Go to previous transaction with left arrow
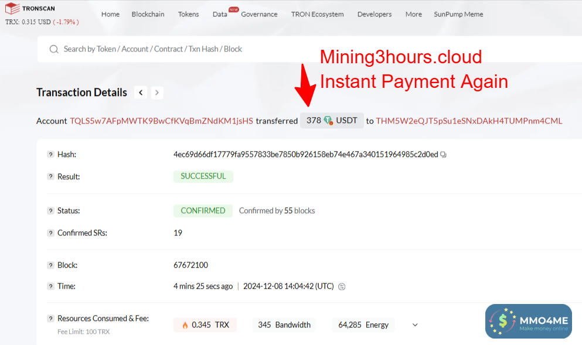Viewport: 582px width, 345px height. (x=141, y=93)
